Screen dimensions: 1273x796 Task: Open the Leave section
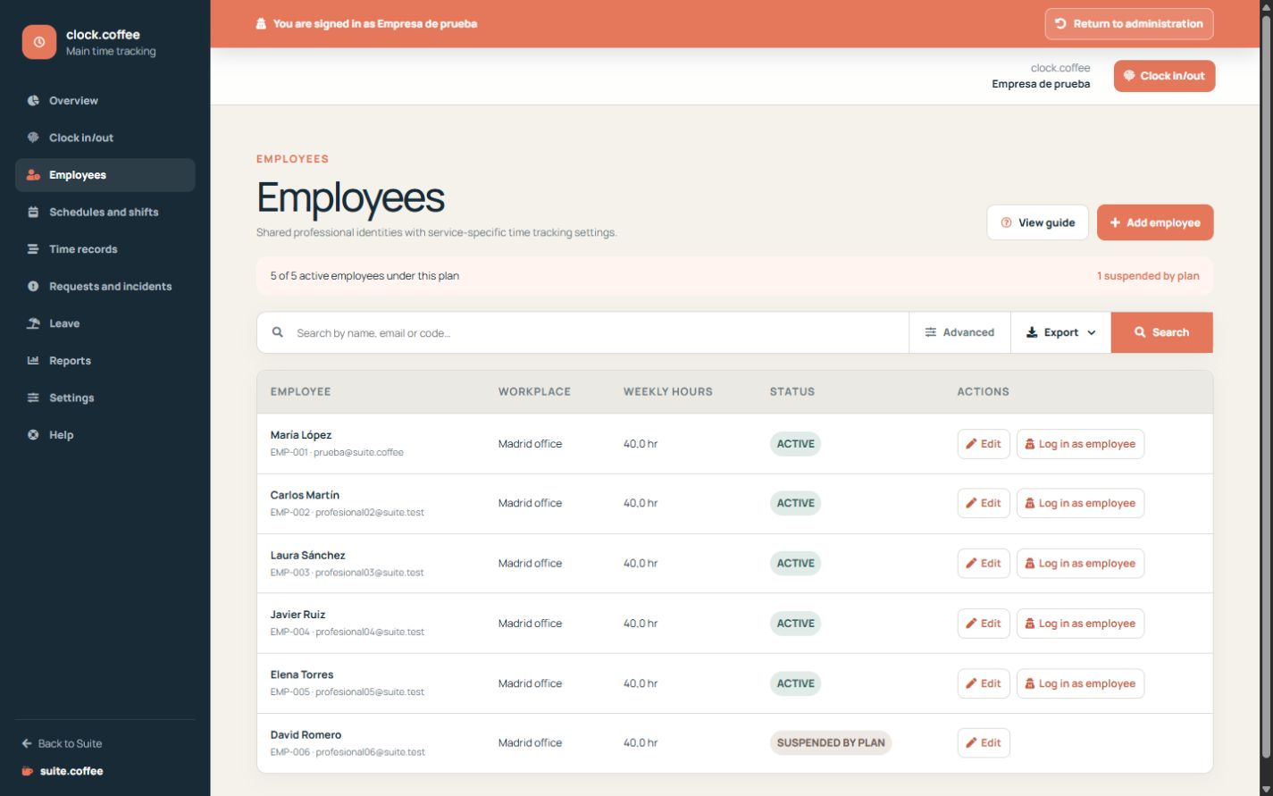pyautogui.click(x=105, y=323)
